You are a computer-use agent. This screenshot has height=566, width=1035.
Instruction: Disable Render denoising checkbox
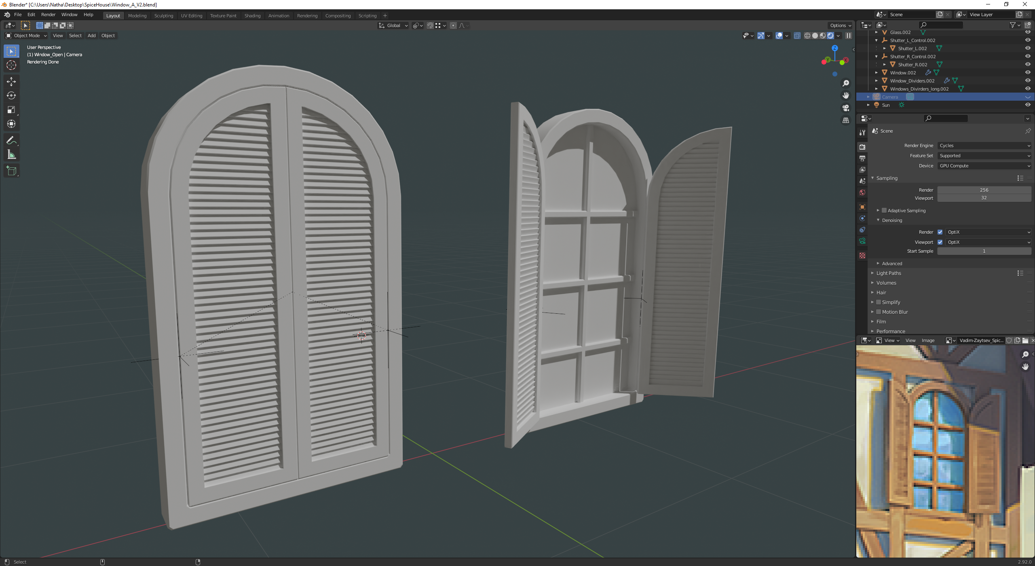pyautogui.click(x=940, y=232)
